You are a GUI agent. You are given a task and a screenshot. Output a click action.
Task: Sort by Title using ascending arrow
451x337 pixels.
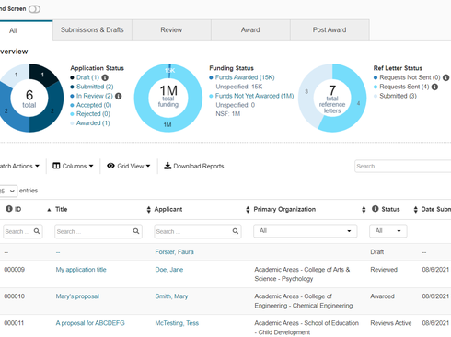click(x=49, y=210)
